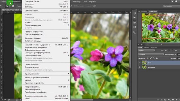Image resolution: width=180 pixels, height=101 pixels.
Task: Click the navigator zoom slider handle
Action: pyautogui.click(x=161, y=45)
